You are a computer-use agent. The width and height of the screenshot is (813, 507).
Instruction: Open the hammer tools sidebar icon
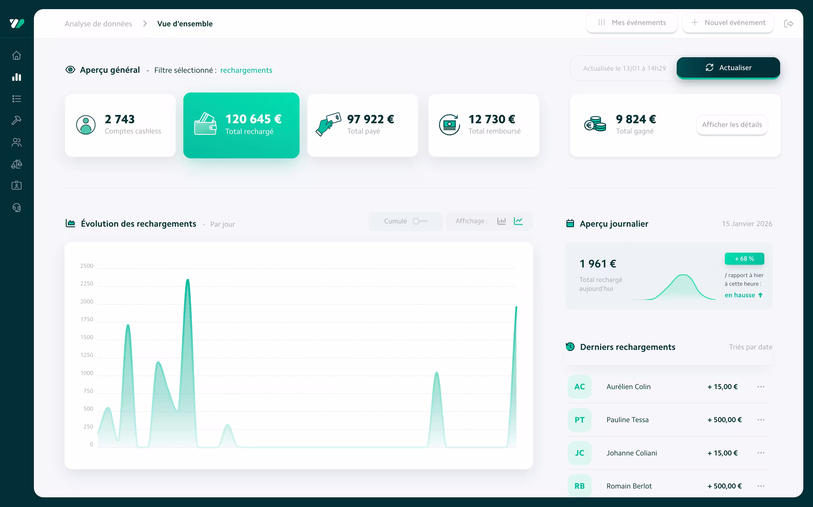(16, 120)
